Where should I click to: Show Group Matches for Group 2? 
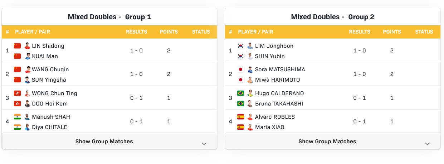tap(327, 142)
